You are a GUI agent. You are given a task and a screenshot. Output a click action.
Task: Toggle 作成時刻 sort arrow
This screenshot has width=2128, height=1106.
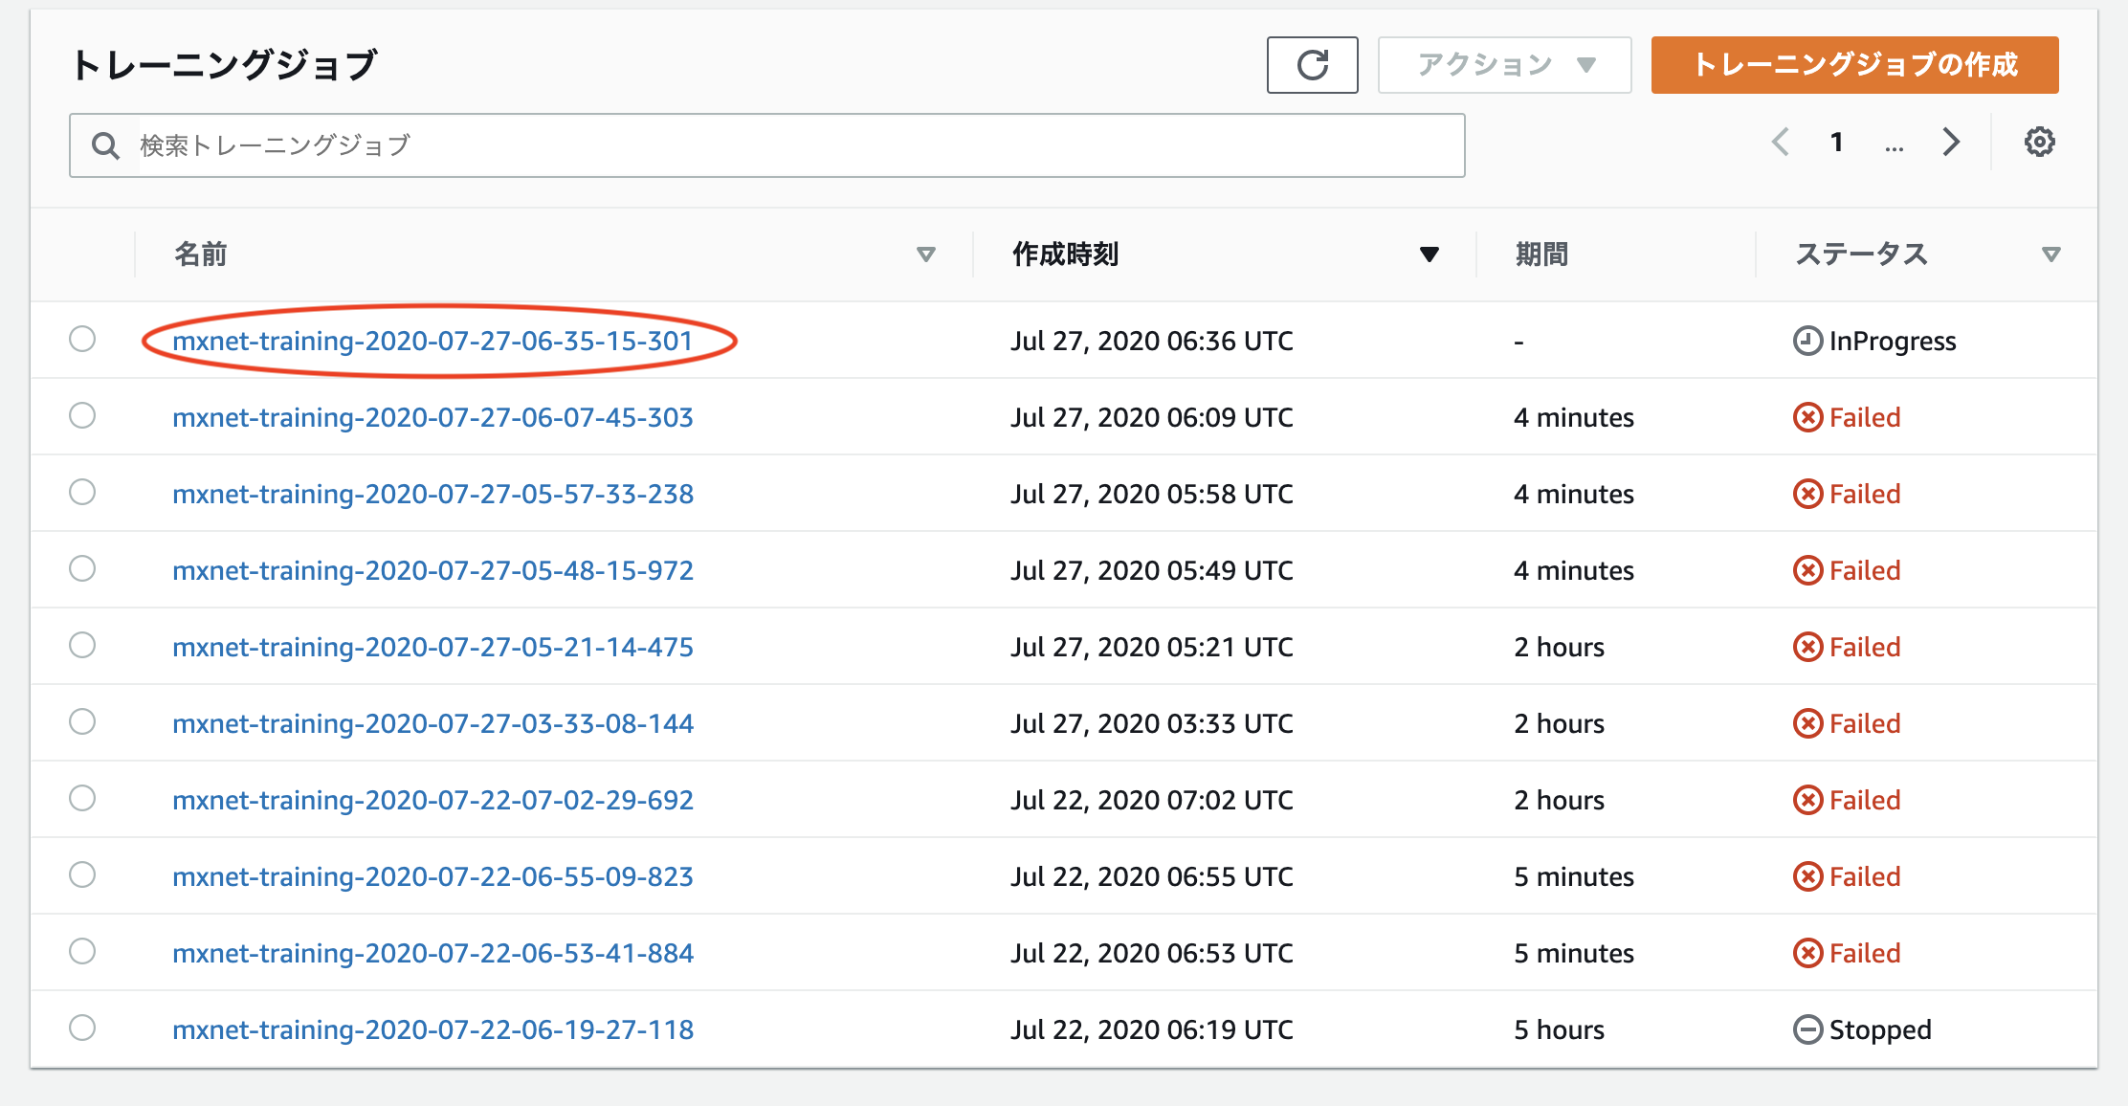[1429, 254]
